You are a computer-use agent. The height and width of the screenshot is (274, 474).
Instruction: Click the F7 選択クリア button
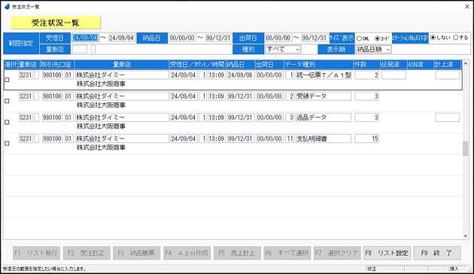(337, 253)
